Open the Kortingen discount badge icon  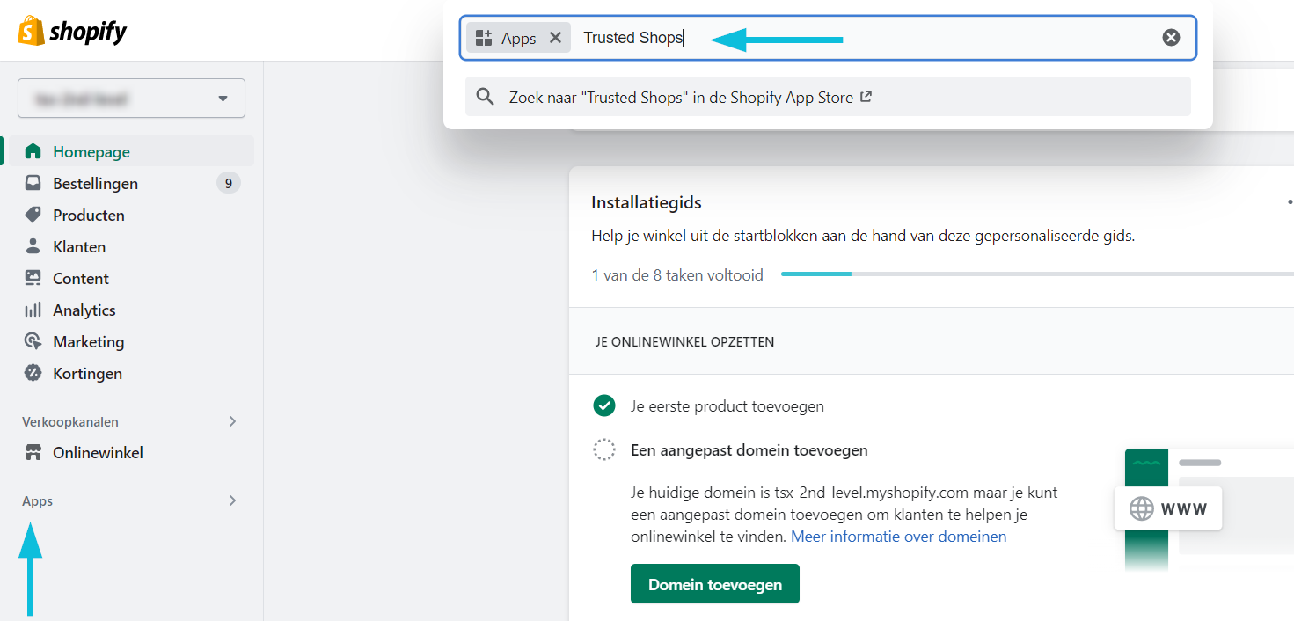point(33,373)
